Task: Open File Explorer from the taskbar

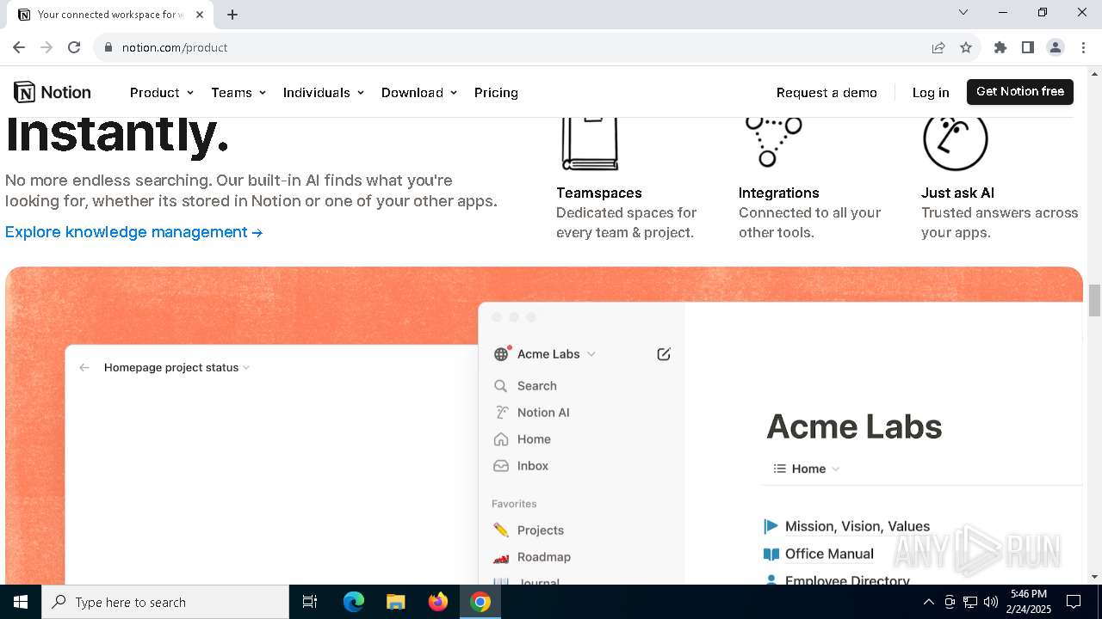Action: [x=396, y=602]
